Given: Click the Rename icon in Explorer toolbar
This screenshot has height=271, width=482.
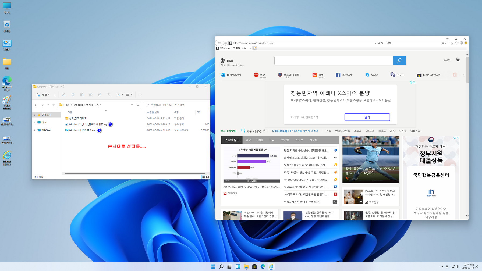Looking at the screenshot, I should point(91,95).
